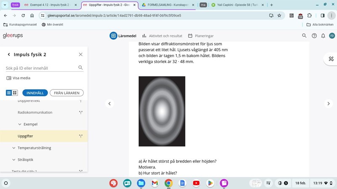Switch to list view in the sidebar

(9, 93)
